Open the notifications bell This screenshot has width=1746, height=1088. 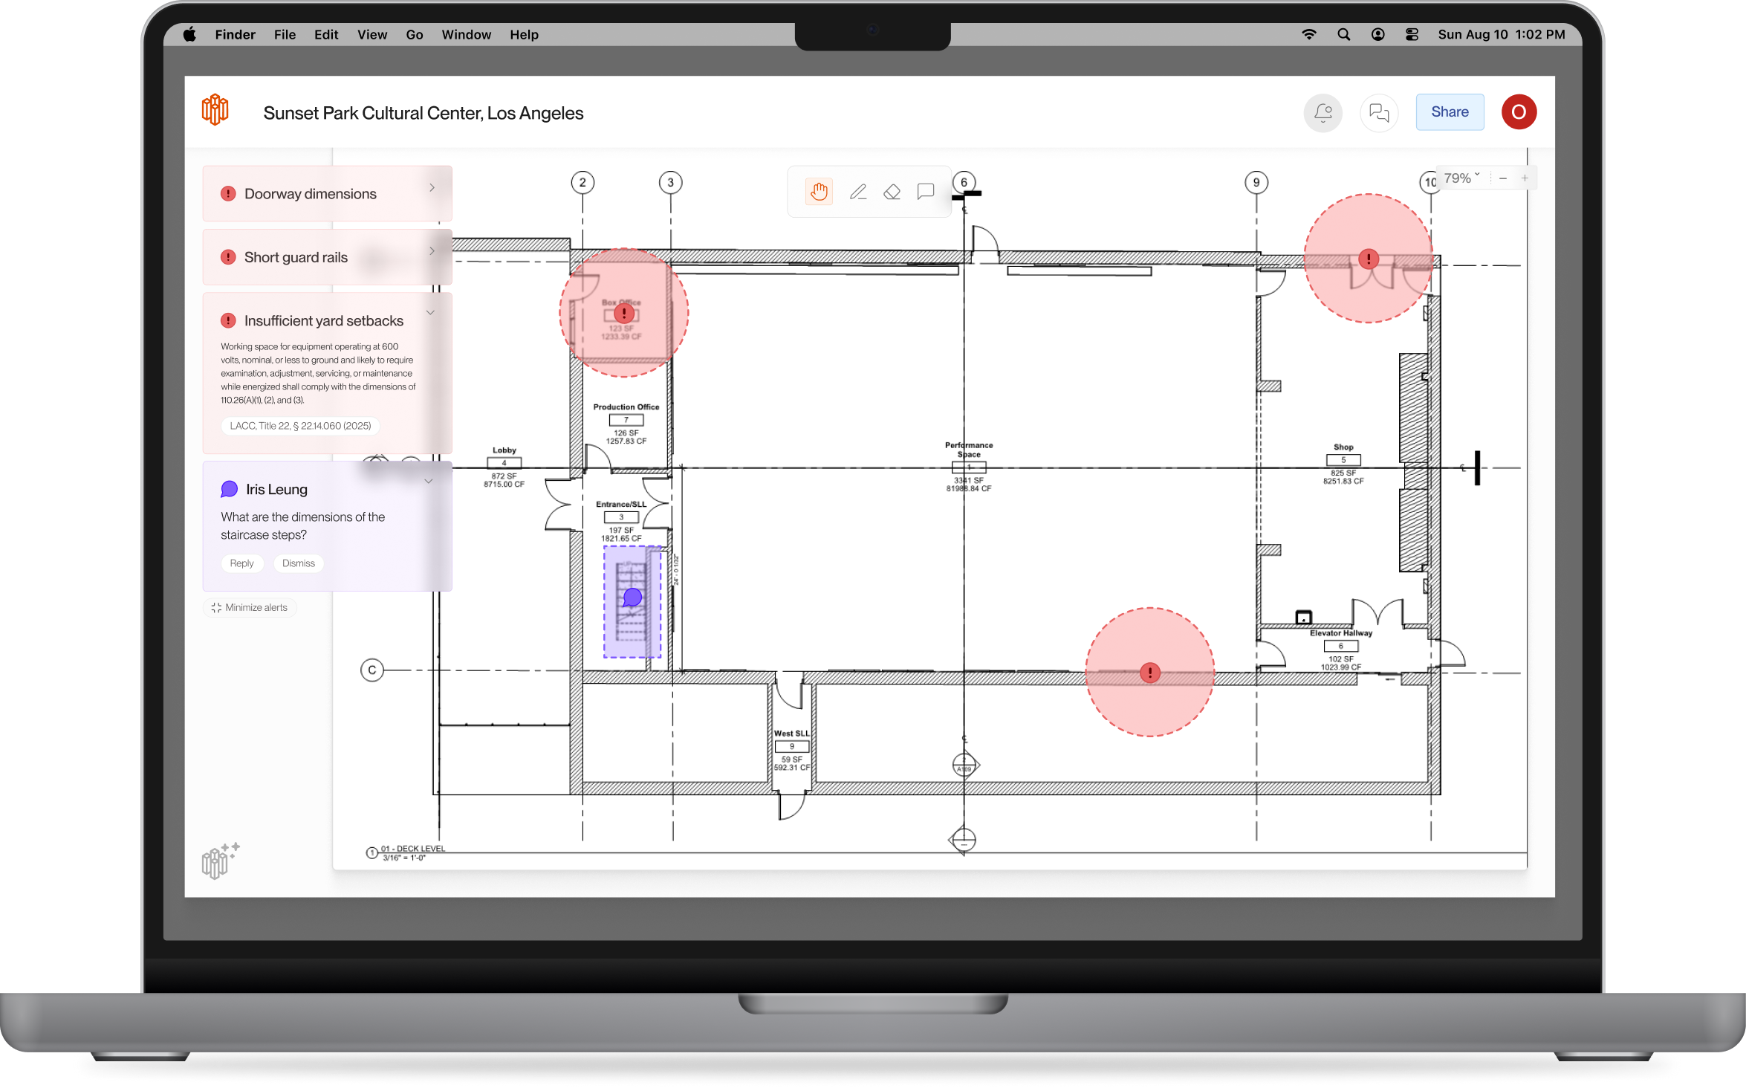click(x=1323, y=112)
